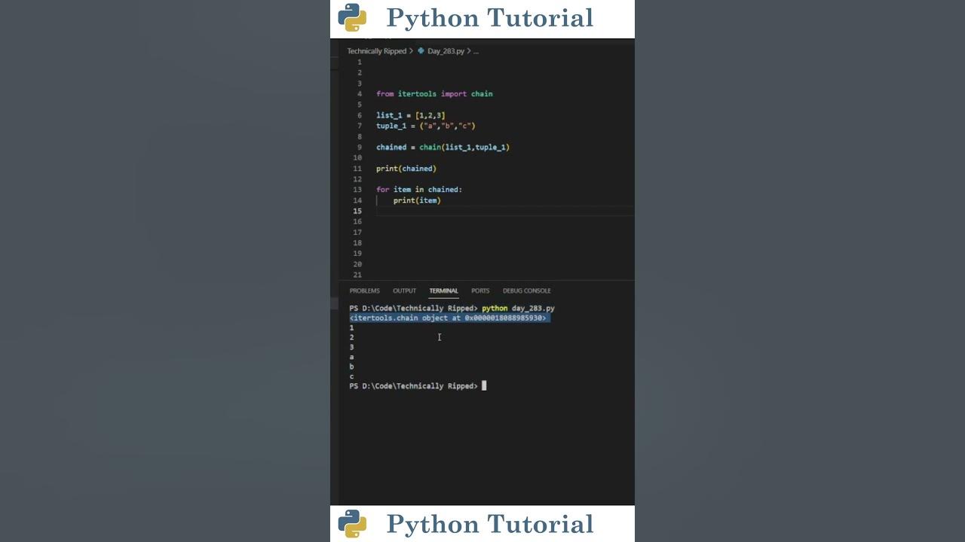The image size is (965, 542).
Task: Select line number 9 in the gutter
Action: pos(359,148)
